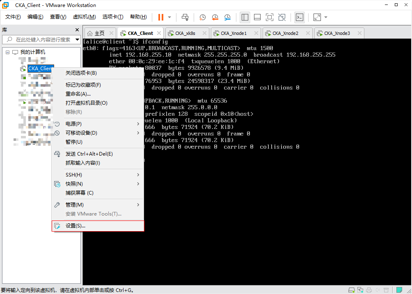Click the printer status bar icon
Screen dimensions: 412x294
tap(369, 290)
